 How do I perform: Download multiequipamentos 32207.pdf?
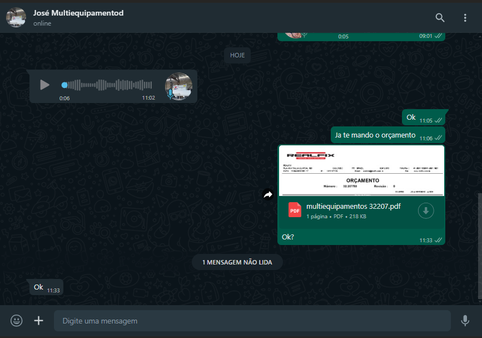pyautogui.click(x=426, y=210)
